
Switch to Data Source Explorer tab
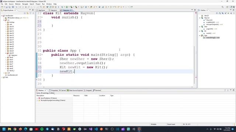75,91
